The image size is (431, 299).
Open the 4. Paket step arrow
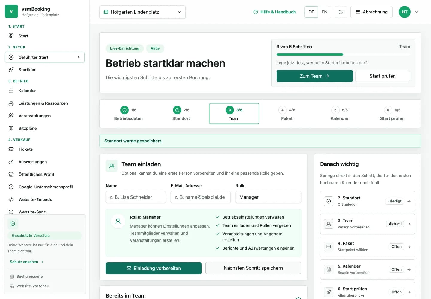tap(409, 247)
